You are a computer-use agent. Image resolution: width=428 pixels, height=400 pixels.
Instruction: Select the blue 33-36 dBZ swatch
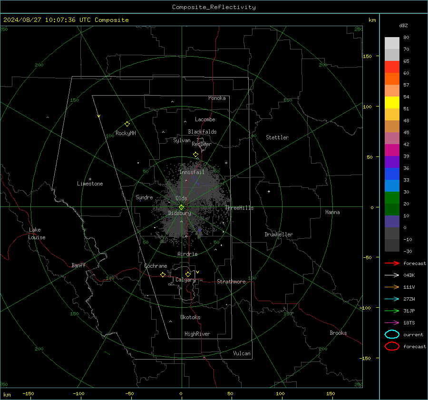[392, 174]
